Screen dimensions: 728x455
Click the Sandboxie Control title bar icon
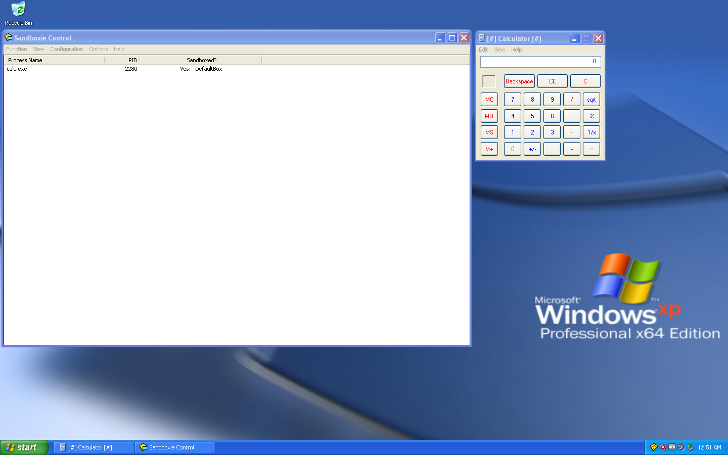[9, 38]
